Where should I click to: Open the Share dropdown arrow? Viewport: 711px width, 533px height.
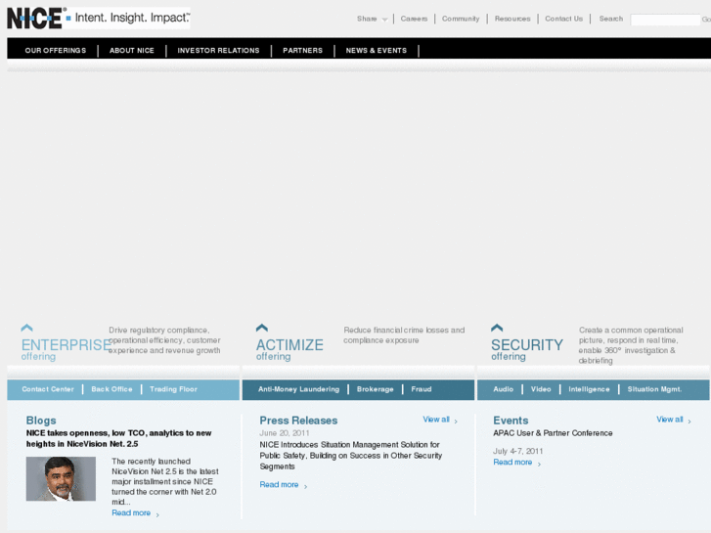(x=384, y=20)
